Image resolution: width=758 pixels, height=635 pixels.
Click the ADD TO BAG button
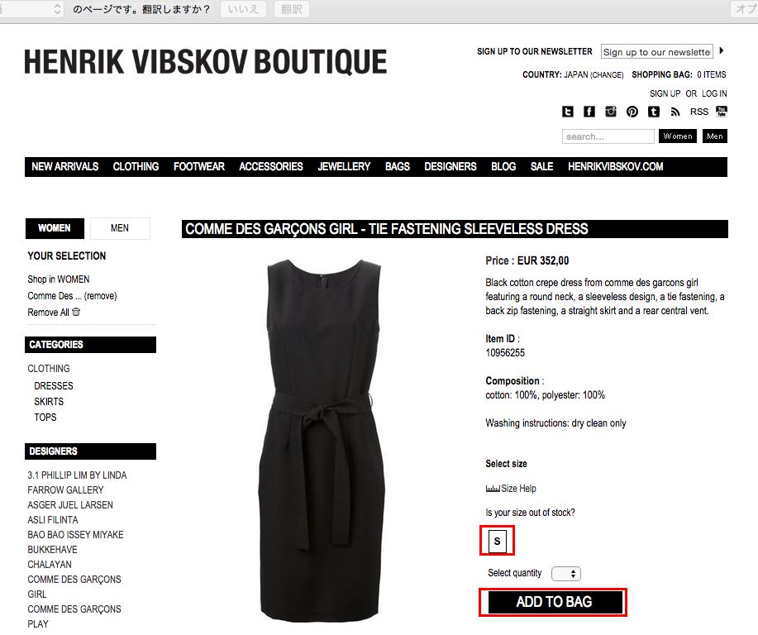555,602
